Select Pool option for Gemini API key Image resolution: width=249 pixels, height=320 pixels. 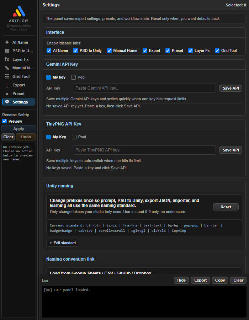pos(74,78)
